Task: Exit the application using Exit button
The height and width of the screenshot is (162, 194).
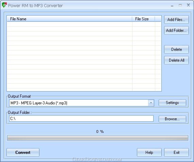Action: click(x=176, y=153)
